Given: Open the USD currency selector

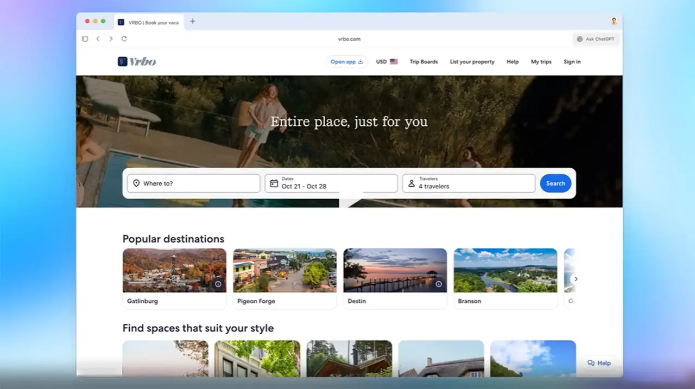Looking at the screenshot, I should click(x=387, y=62).
